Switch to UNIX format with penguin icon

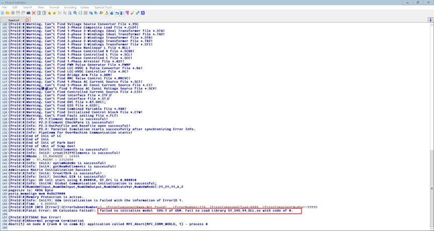click(x=106, y=13)
